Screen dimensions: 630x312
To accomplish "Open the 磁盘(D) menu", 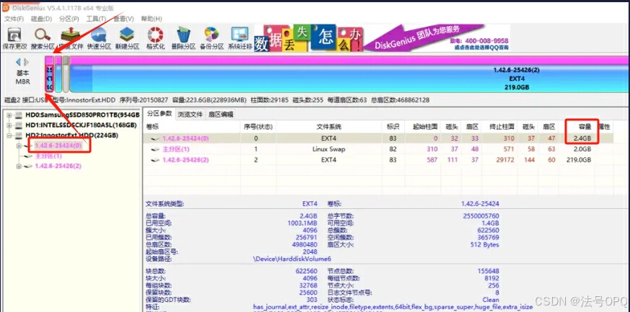I will (x=41, y=19).
